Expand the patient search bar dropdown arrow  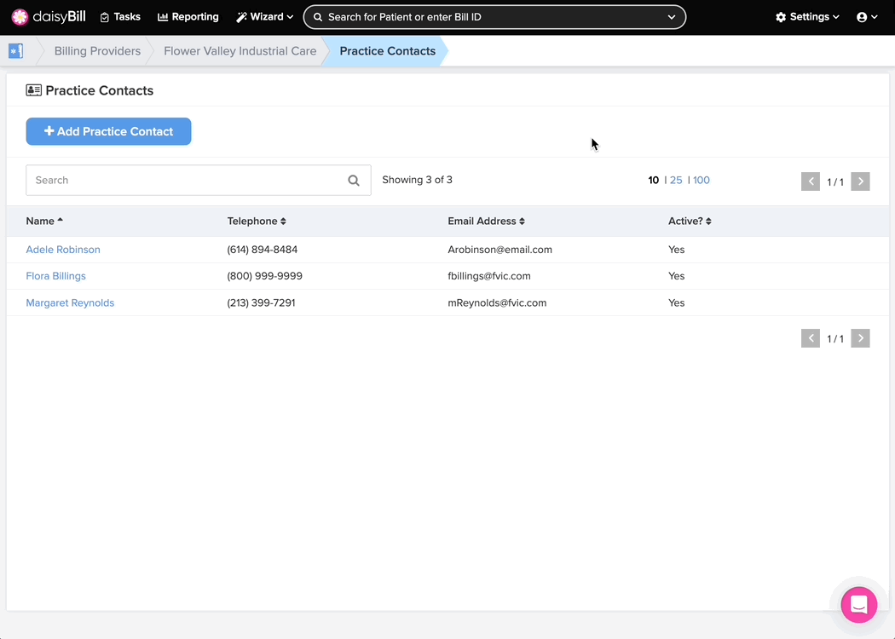pyautogui.click(x=672, y=17)
